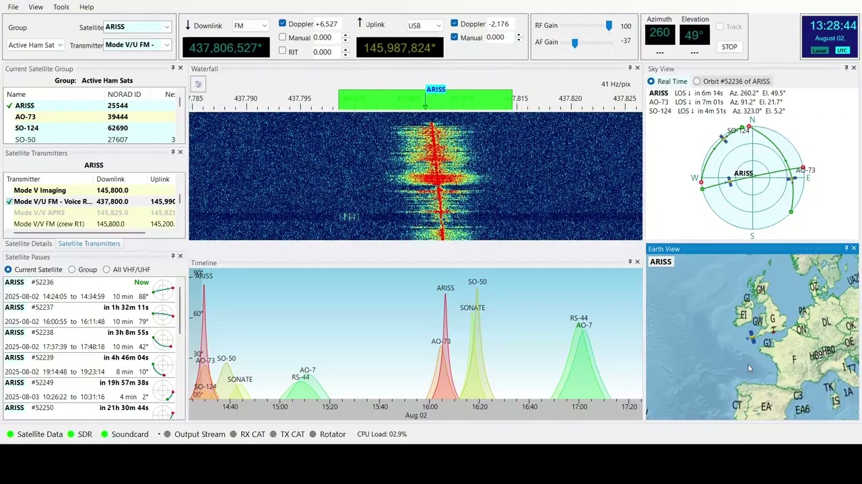Pin the Satellite Transmitters panel
The height and width of the screenshot is (484, 862).
coord(172,152)
